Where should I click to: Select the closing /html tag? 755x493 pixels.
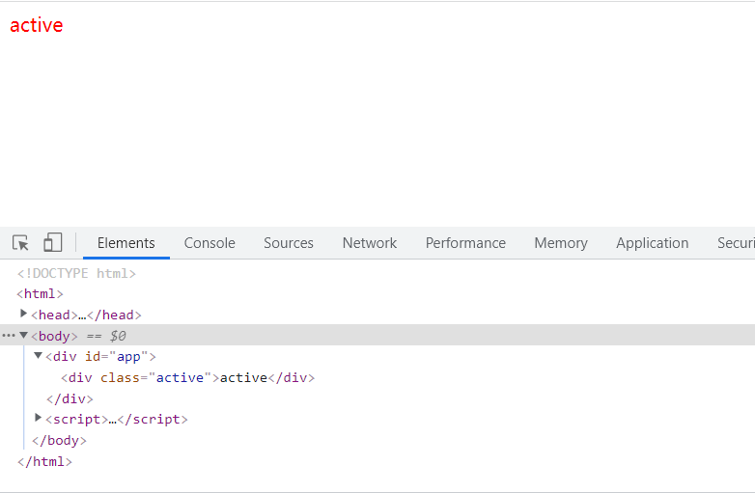(x=44, y=462)
